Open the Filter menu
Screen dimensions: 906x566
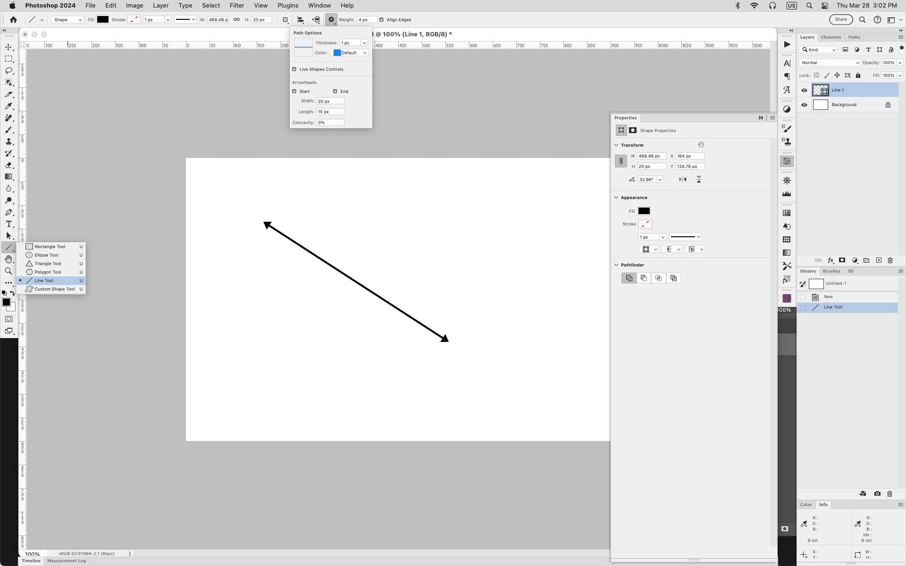[236, 6]
